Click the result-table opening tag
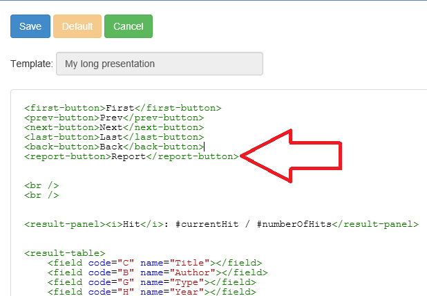Screen dimensions: 427x296 [x=64, y=253]
